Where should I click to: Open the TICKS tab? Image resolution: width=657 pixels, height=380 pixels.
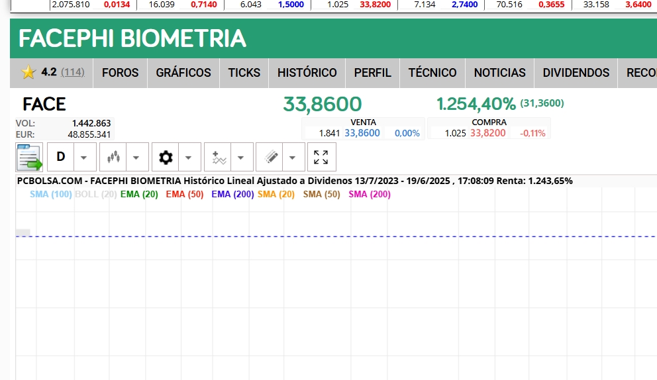click(x=244, y=73)
